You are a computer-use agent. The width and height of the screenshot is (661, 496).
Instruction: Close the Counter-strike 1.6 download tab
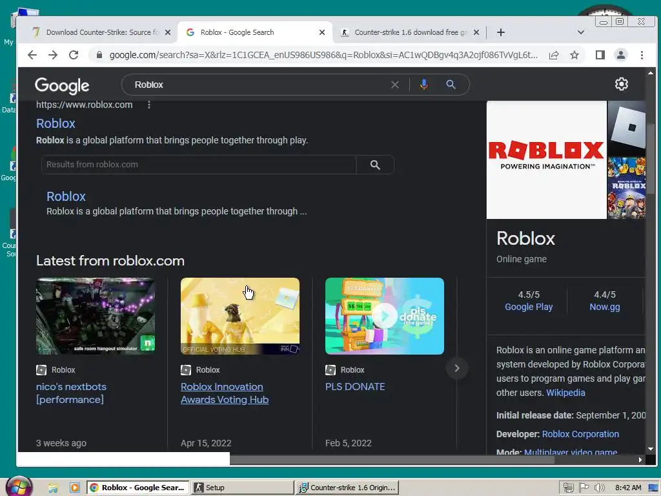coord(476,32)
